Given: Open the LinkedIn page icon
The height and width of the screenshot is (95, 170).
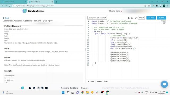Looking at the screenshot, I should coord(42,88).
